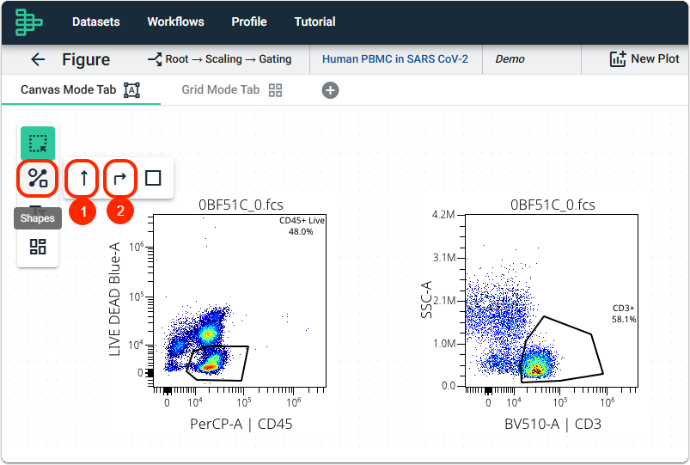Select the dashed selection tool
This screenshot has height=465, width=690.
[38, 144]
